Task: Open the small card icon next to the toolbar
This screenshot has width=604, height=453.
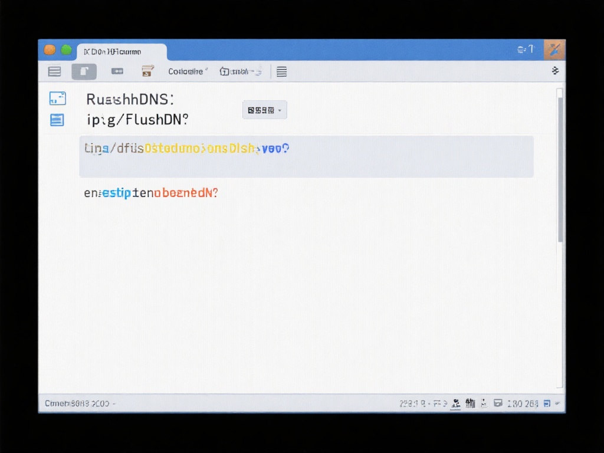Action: click(116, 71)
